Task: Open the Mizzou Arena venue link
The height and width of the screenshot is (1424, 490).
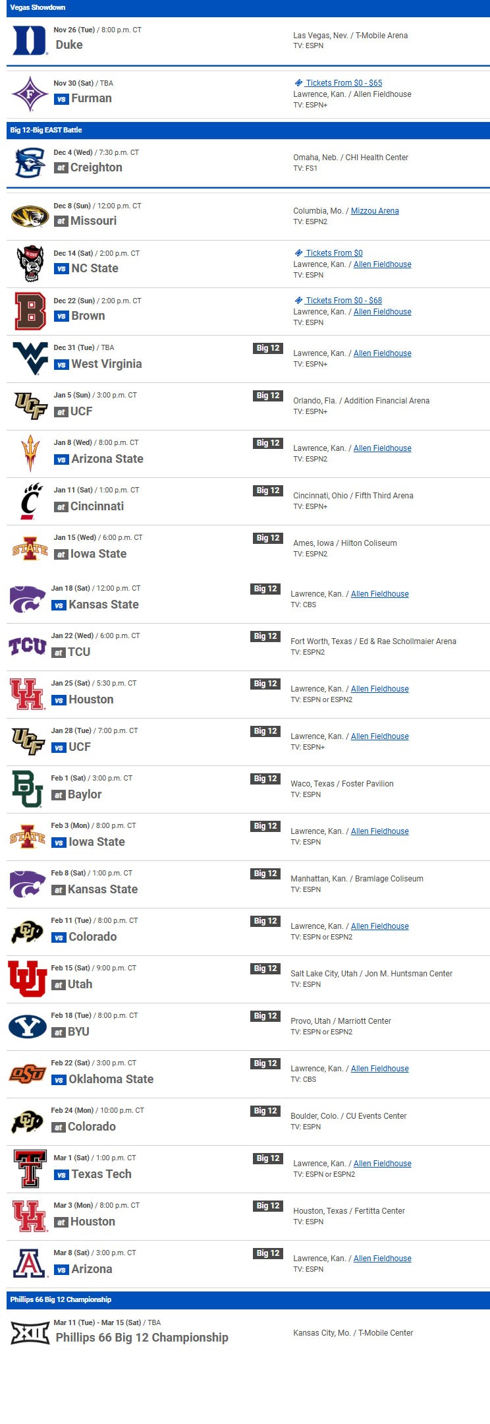Action: [375, 211]
